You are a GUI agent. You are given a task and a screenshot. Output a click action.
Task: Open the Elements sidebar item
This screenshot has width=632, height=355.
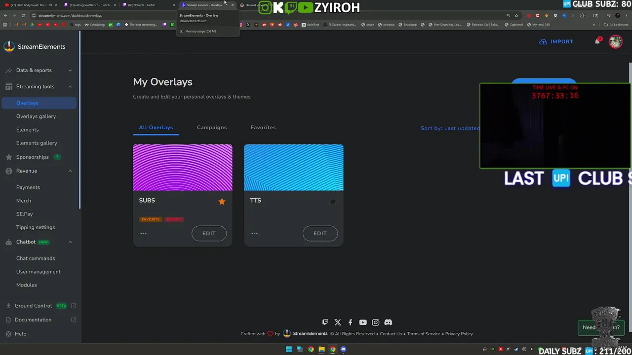click(27, 130)
